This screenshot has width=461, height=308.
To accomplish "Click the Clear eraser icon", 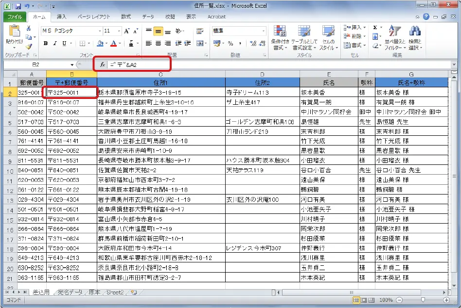I will (375, 46).
